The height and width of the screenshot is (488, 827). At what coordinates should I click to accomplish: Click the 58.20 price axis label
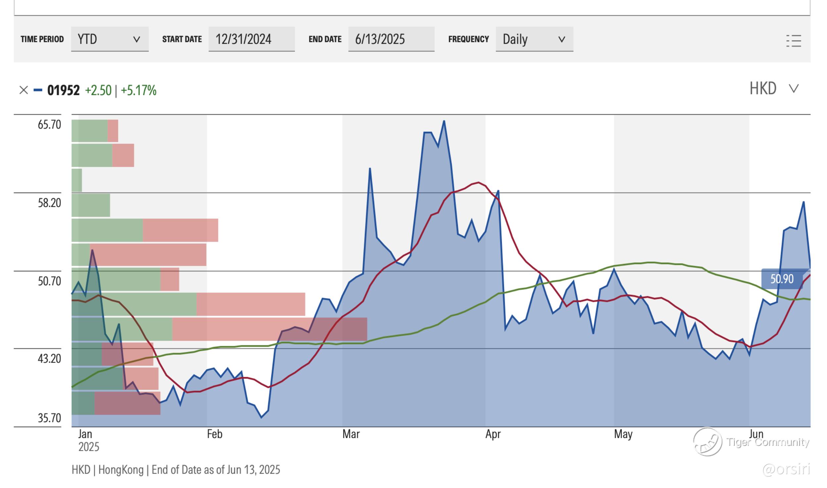pos(49,203)
